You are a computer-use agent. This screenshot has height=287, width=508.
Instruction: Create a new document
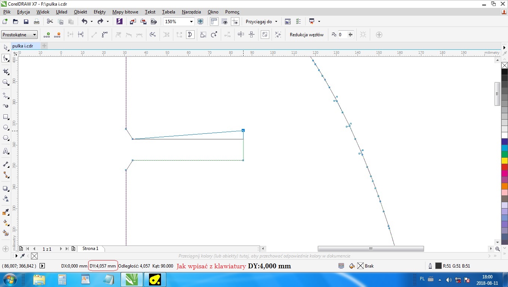(5, 22)
